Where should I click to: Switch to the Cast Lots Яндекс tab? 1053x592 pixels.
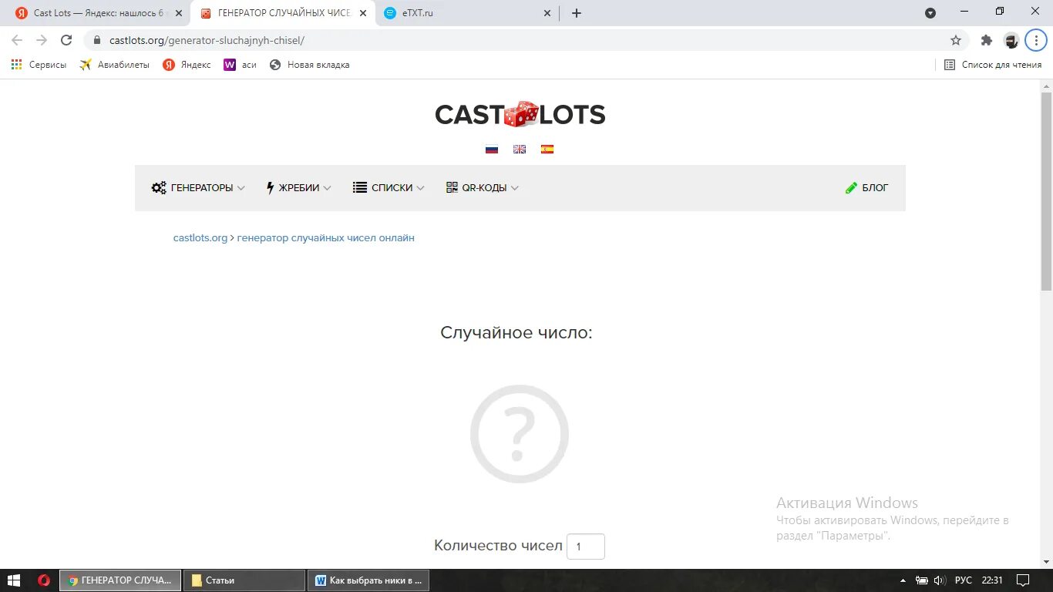coord(96,13)
